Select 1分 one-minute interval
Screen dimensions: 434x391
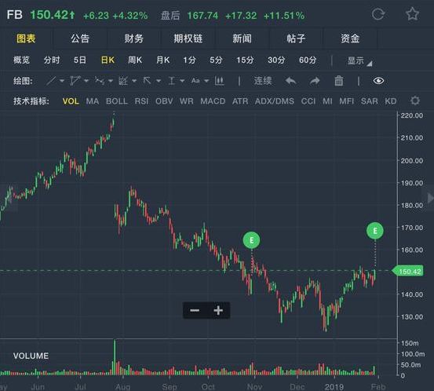(x=189, y=60)
